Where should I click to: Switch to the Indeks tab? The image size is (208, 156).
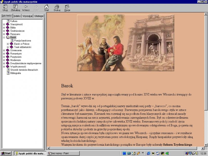point(17,16)
